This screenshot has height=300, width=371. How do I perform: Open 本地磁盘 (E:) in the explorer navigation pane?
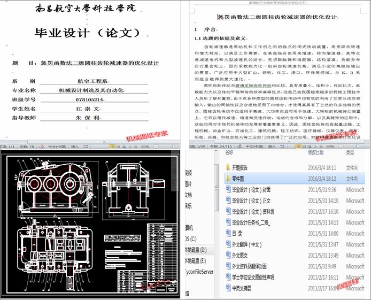(196, 261)
